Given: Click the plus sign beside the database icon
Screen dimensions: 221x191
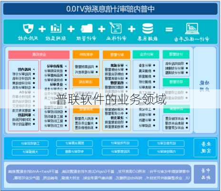Looking at the screenshot, I should pyautogui.click(x=131, y=29).
